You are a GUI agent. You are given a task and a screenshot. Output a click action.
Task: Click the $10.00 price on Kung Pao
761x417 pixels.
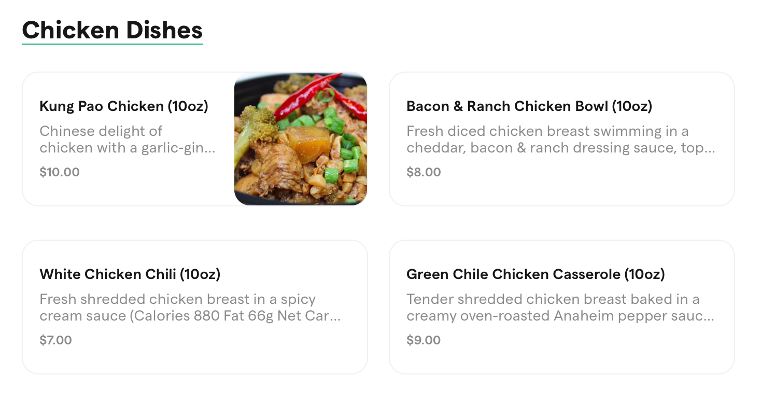coord(60,172)
